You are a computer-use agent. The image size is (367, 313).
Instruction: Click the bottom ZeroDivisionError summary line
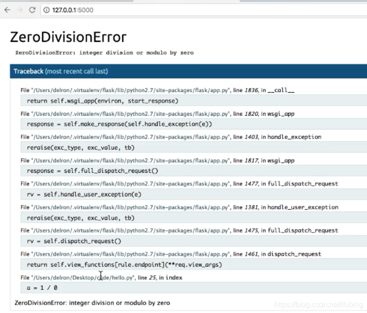92,303
